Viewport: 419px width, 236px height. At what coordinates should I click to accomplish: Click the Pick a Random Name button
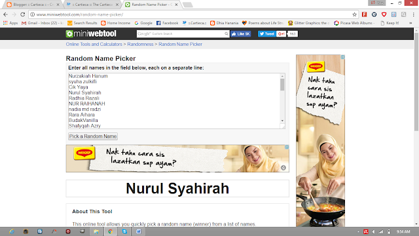pyautogui.click(x=93, y=136)
